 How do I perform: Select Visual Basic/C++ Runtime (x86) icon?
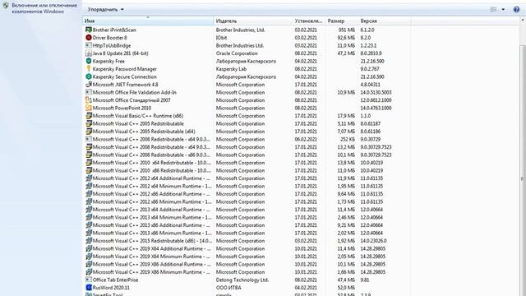[89, 116]
